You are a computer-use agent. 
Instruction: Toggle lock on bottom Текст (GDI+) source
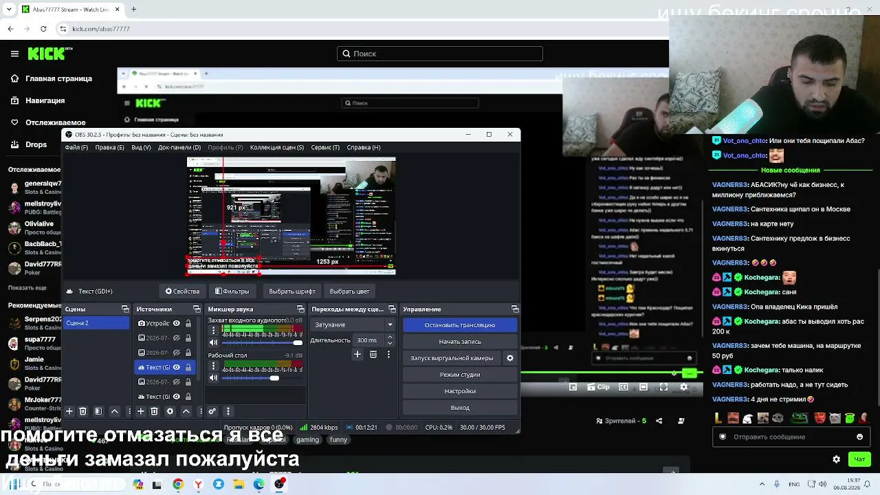pyautogui.click(x=188, y=397)
